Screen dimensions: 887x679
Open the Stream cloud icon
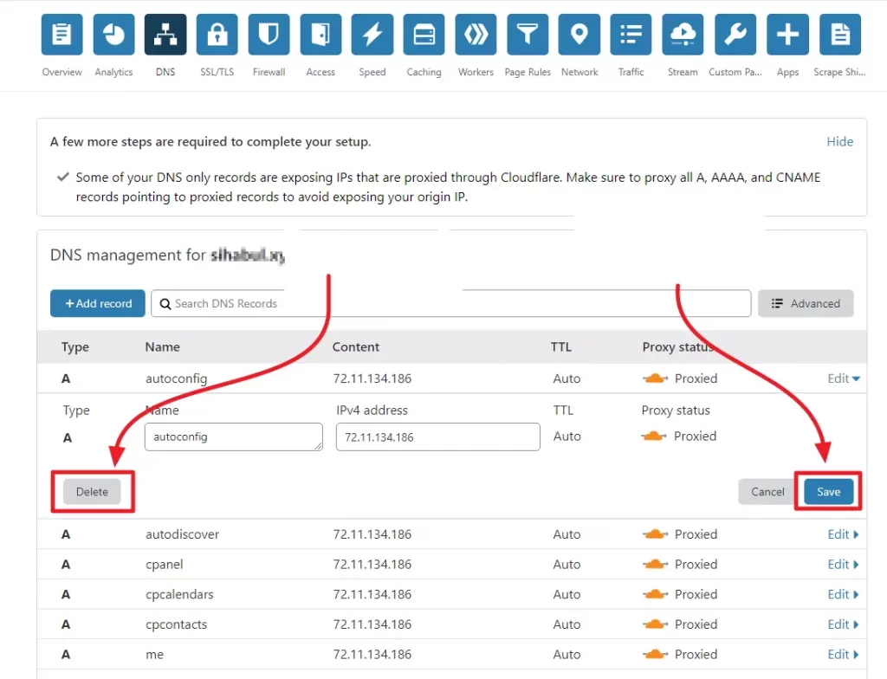(683, 35)
